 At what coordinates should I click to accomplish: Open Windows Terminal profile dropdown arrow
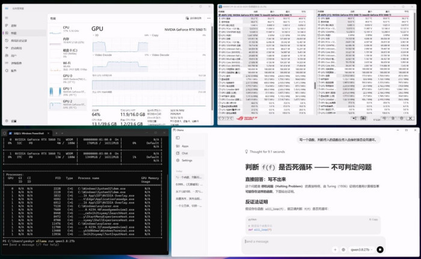coord(63,133)
